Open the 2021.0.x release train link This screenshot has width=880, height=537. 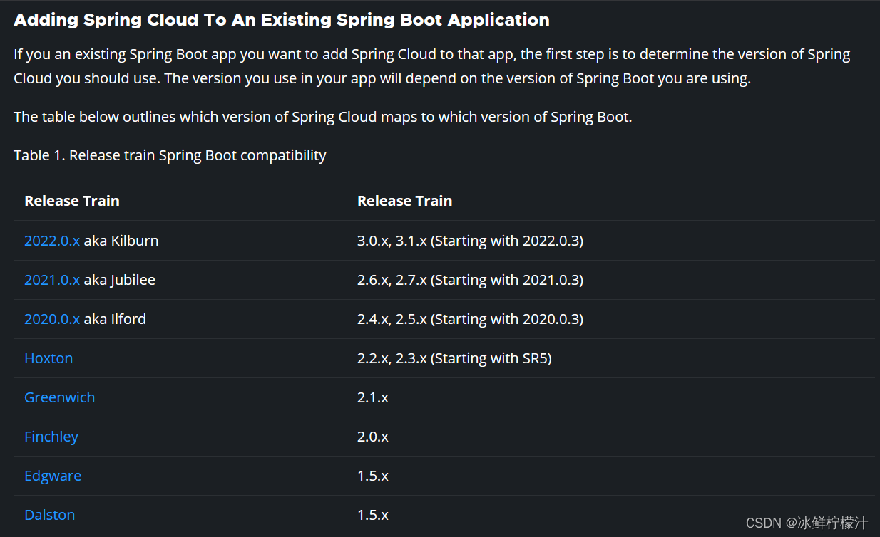pyautogui.click(x=52, y=280)
